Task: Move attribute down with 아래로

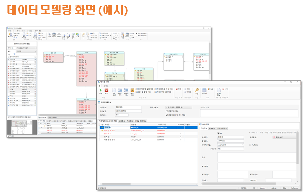Action: [x=187, y=92]
